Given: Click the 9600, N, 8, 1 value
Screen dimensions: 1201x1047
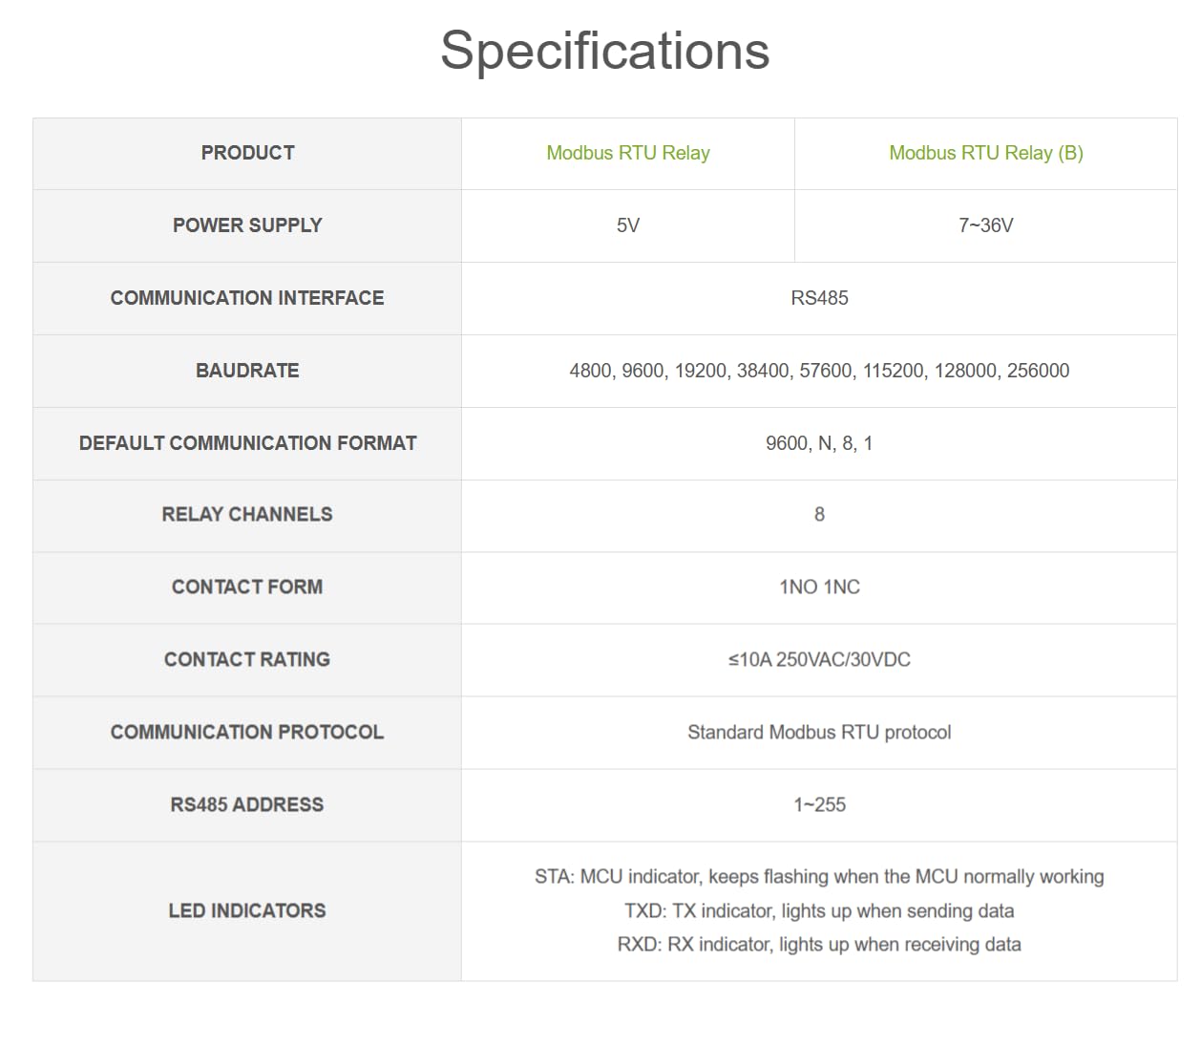Looking at the screenshot, I should 819,443.
